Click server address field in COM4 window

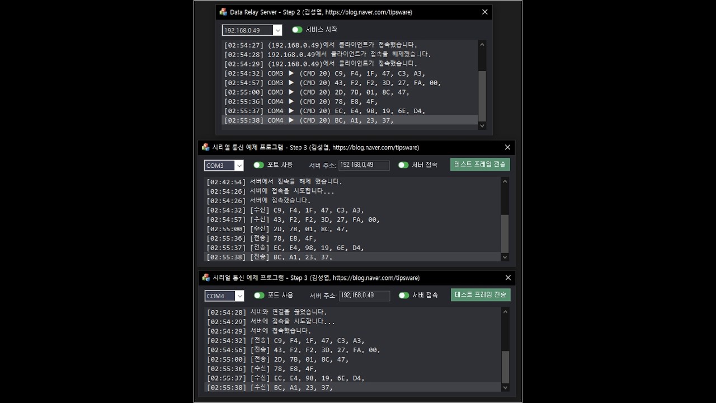coord(365,296)
